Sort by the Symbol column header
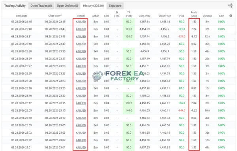This screenshot has height=151, width=237. [81, 16]
